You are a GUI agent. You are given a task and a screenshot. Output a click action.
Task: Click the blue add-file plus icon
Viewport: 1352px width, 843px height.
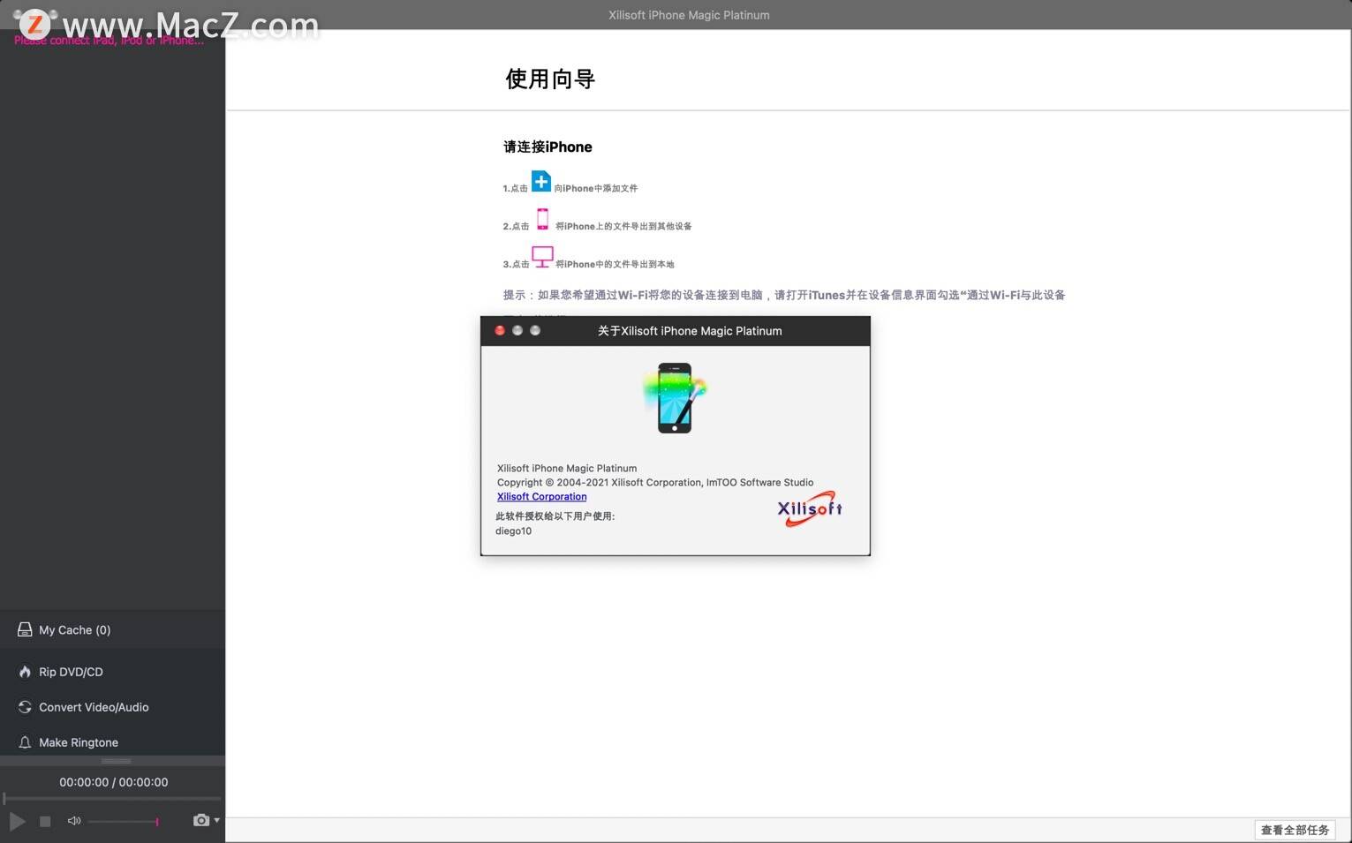click(x=541, y=182)
